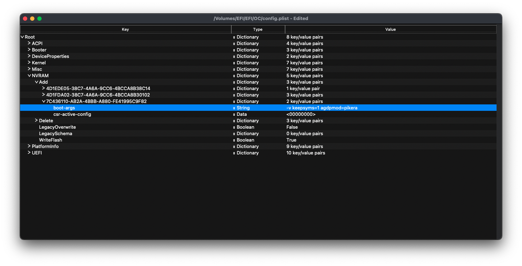Image resolution: width=522 pixels, height=266 pixels.
Task: Click the Key column header
Action: click(x=125, y=29)
